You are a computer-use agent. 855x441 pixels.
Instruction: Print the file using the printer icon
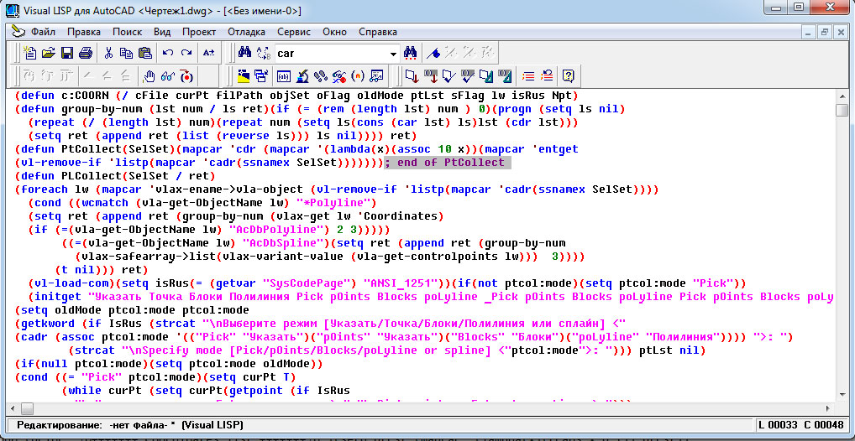tap(85, 53)
